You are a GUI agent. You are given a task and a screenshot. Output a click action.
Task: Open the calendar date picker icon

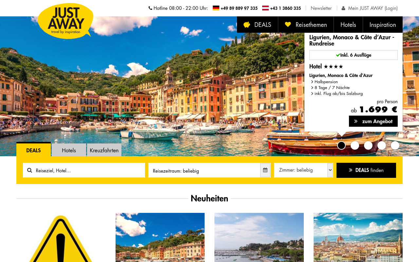[x=265, y=170]
